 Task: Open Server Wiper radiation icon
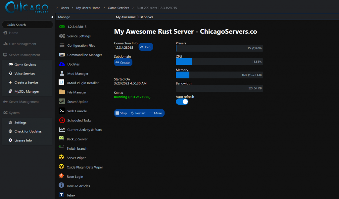[61, 157]
